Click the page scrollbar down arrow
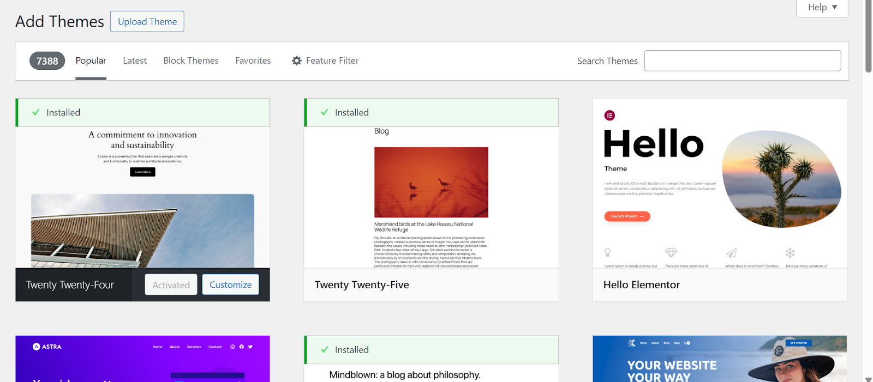 click(868, 379)
